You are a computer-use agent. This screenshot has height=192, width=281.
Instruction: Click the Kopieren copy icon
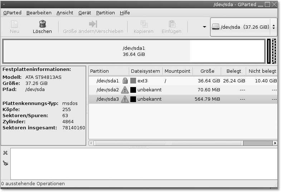pos(144,24)
